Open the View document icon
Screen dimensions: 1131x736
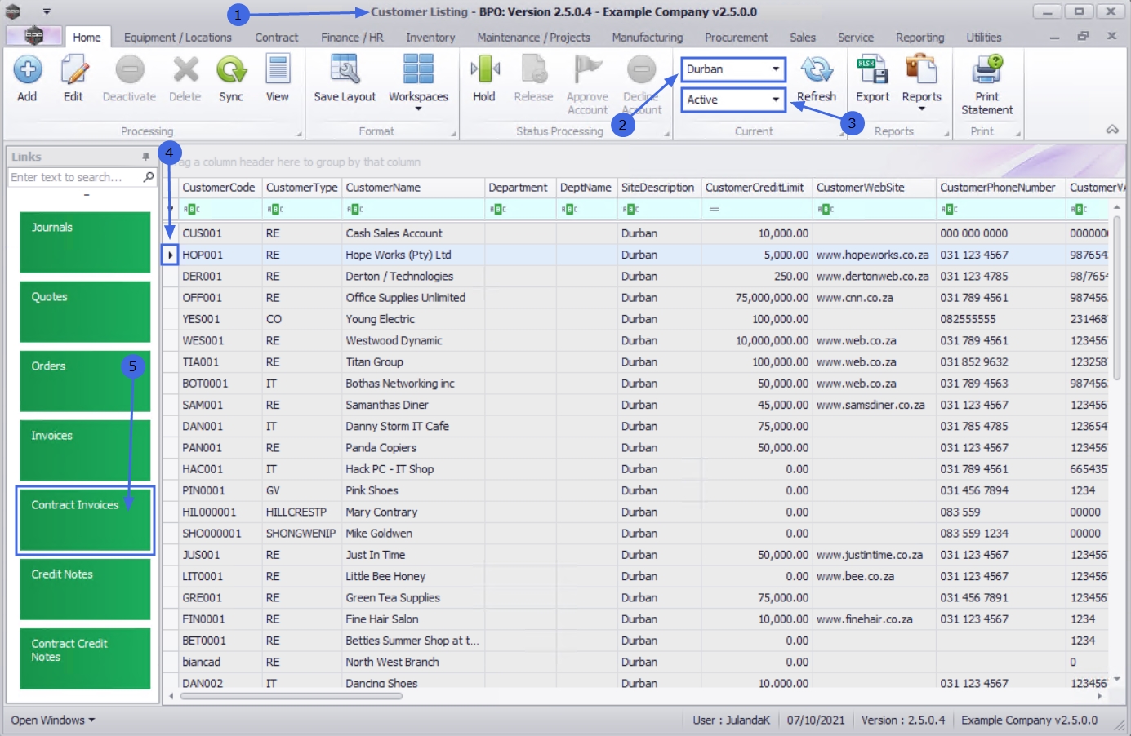pyautogui.click(x=278, y=71)
